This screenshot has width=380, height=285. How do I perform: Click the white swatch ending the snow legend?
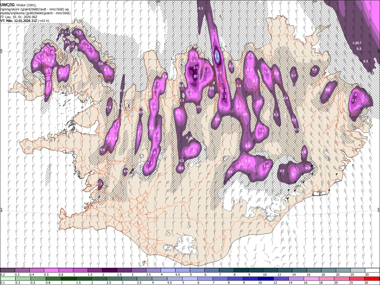point(372,270)
